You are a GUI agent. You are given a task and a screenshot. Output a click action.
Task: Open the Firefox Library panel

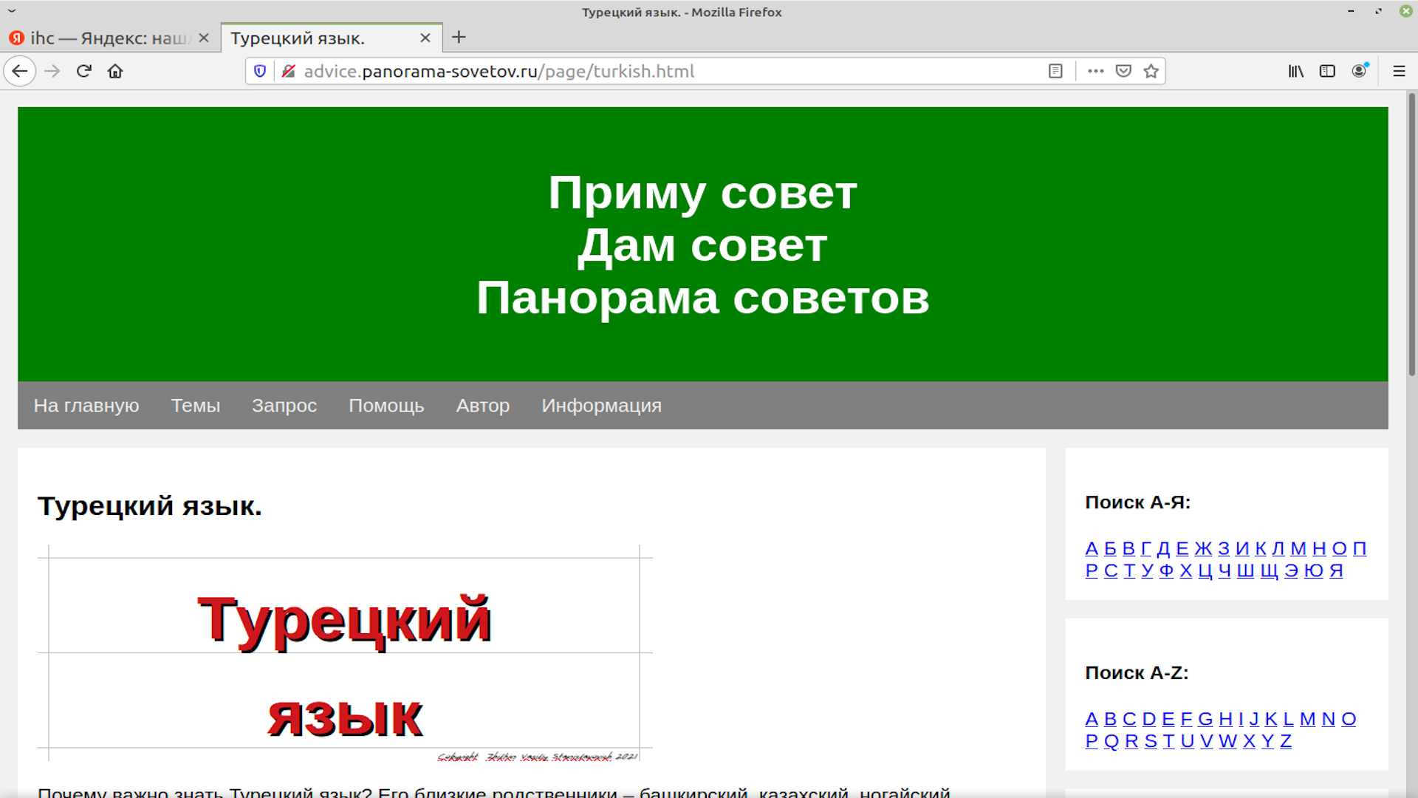[1295, 71]
